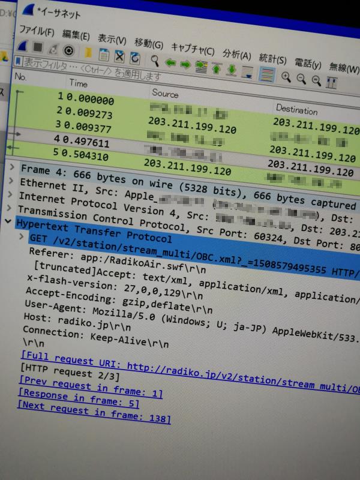This screenshot has width=360, height=480.
Task: Expand Internet Protocol Version 4 row
Action: [10, 194]
